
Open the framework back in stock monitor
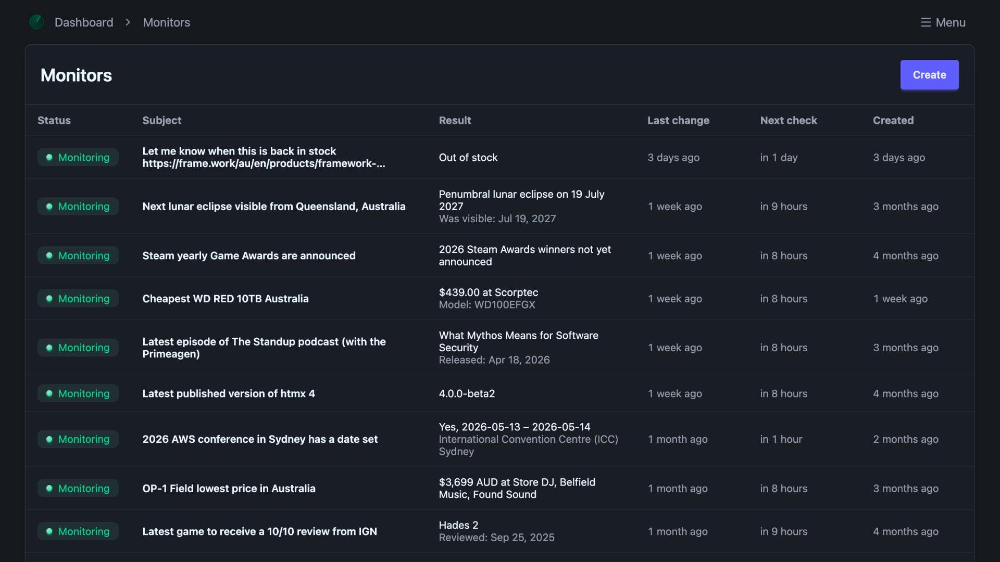point(264,157)
